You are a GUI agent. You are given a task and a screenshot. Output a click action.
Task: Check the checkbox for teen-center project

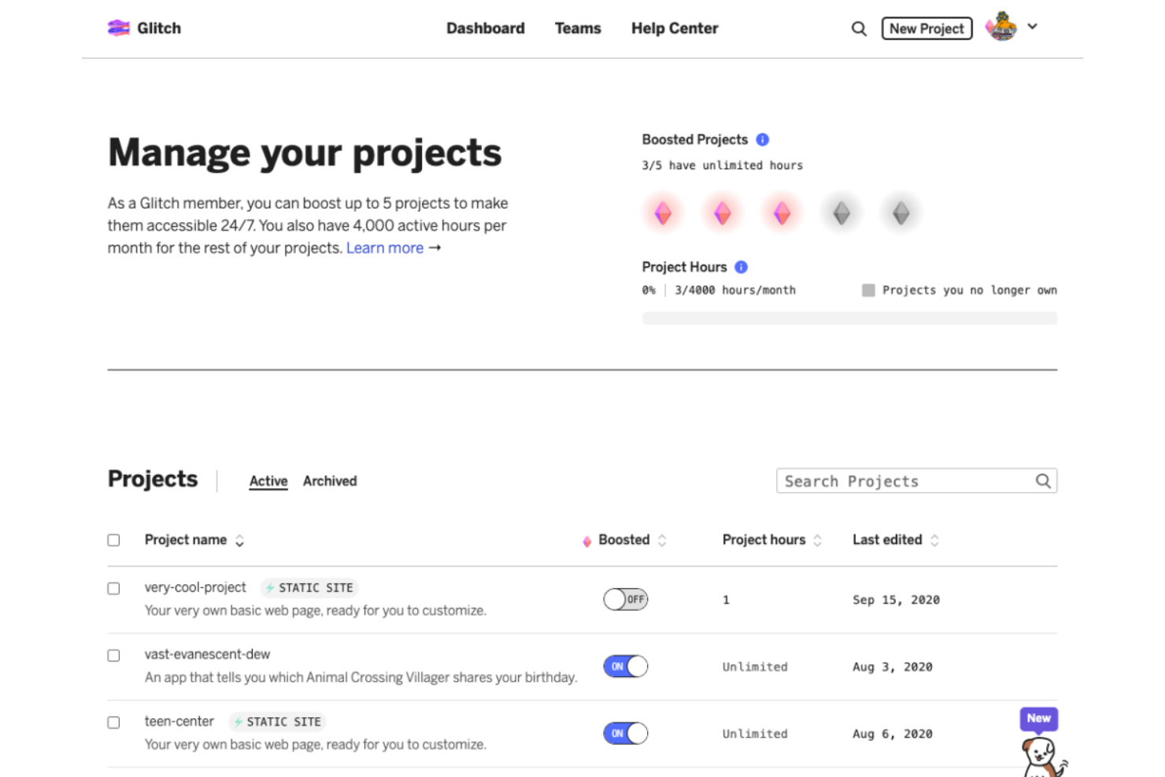pyautogui.click(x=113, y=722)
